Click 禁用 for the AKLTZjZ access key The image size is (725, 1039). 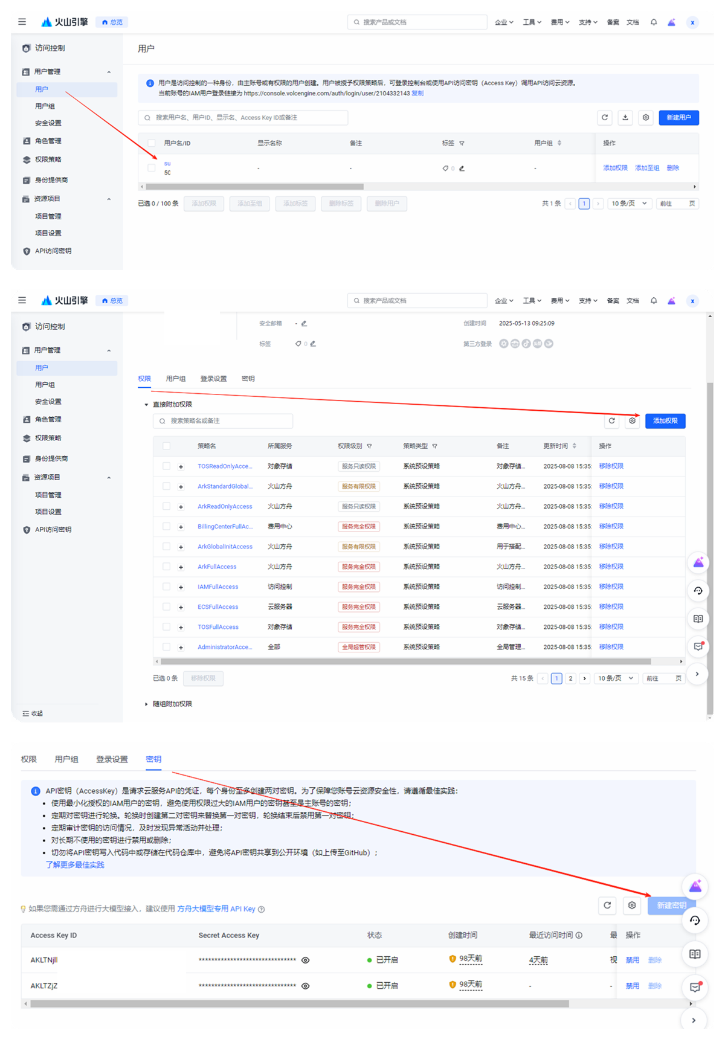pos(632,986)
